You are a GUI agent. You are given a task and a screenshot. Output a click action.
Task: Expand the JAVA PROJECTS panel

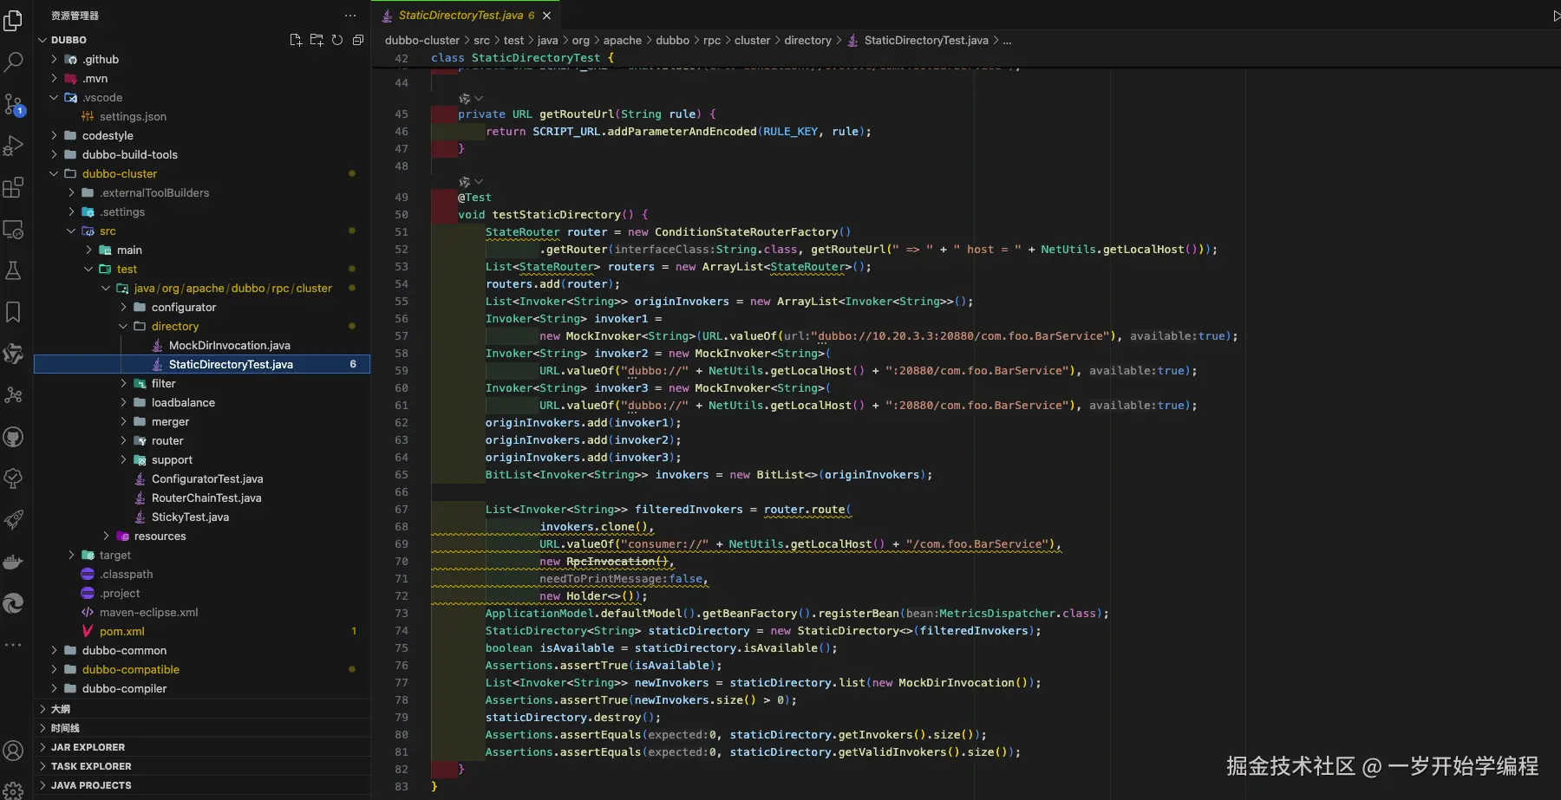pos(202,785)
